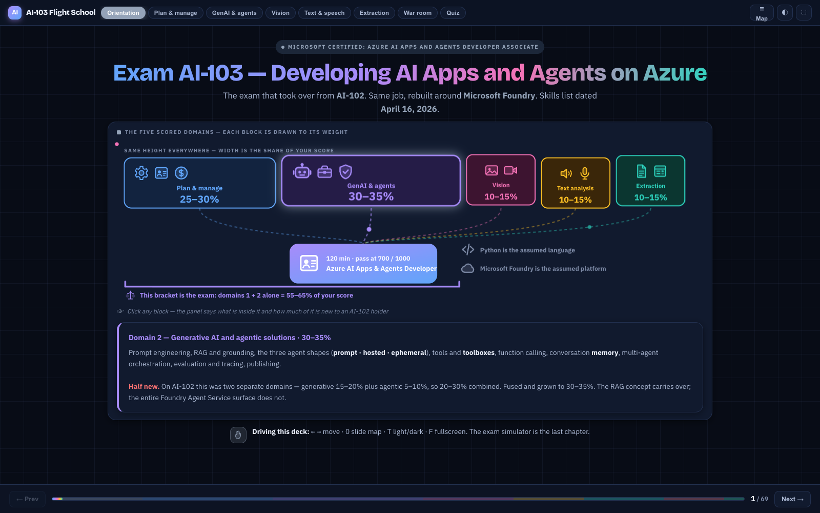Viewport: 820px width, 513px height.
Task: Click the ID card icon in Plan & manage block
Action: pos(161,173)
